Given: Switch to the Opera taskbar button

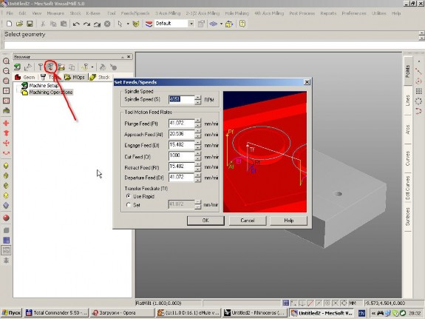Looking at the screenshot, I should coord(122,313).
